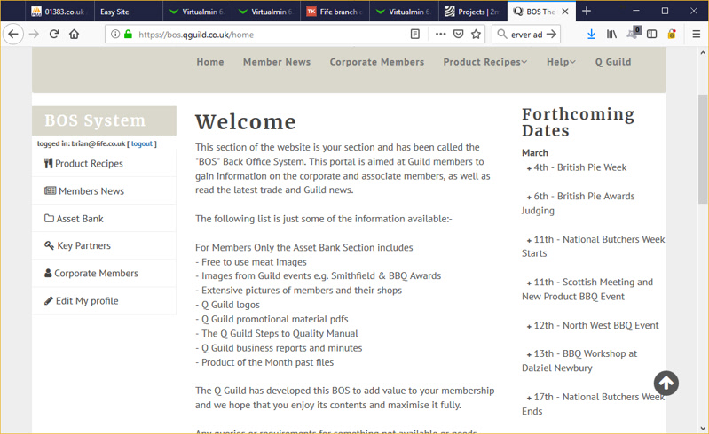
Task: Click '- Product of the Month past files' line
Action: coord(264,362)
